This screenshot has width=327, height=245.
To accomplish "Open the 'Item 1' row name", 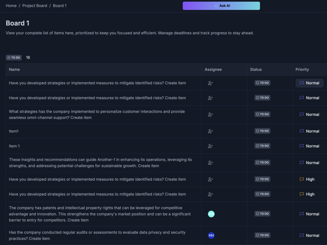I will 14,146.
